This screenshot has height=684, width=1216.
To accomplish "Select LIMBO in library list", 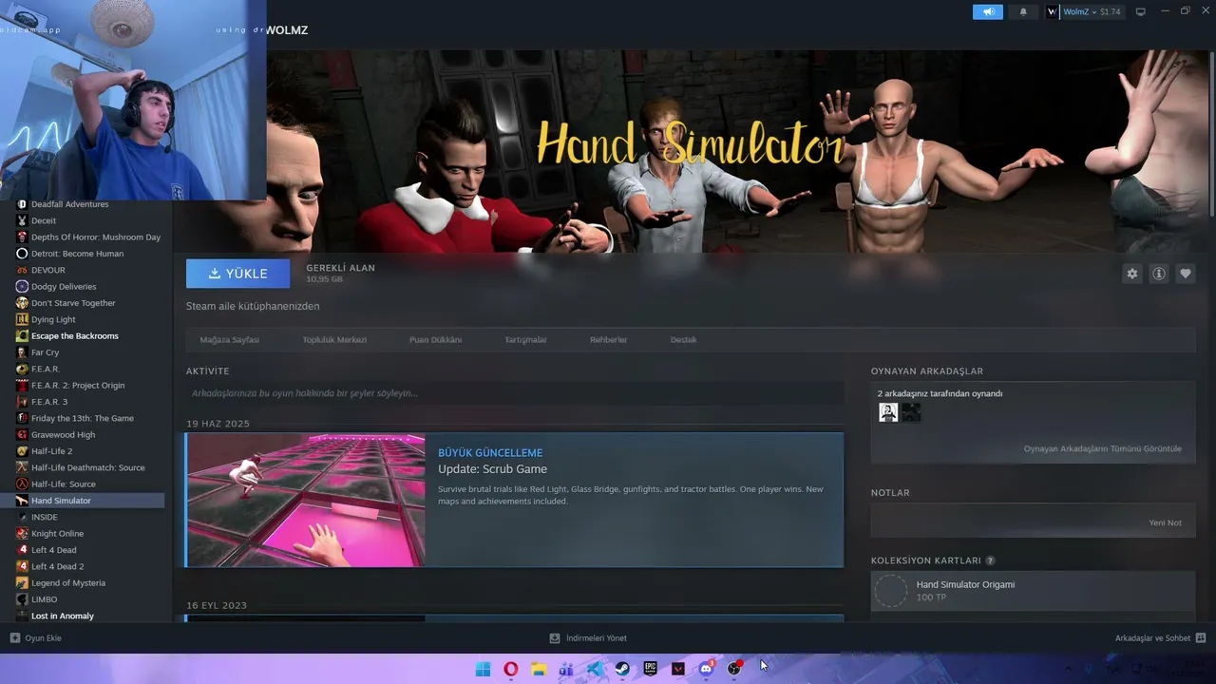I will 45,599.
